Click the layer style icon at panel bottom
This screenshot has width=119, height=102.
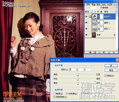tap(90, 52)
